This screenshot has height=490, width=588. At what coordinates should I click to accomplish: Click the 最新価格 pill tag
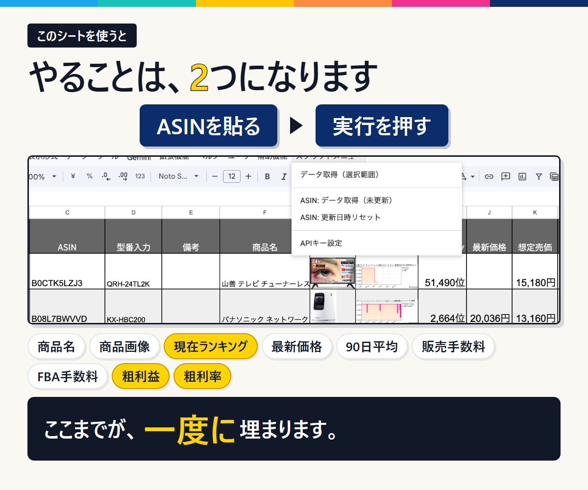coord(297,347)
